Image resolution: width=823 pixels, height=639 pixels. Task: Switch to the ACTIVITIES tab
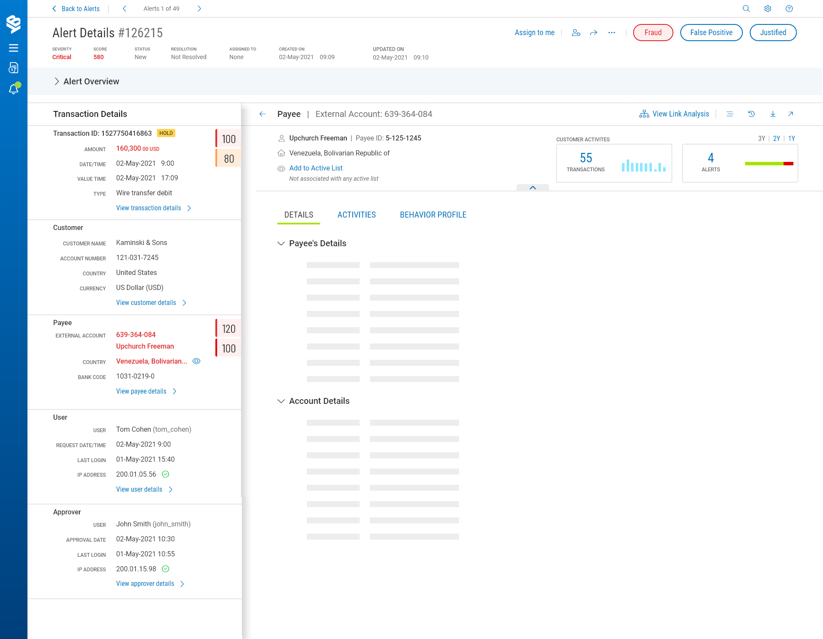(356, 215)
